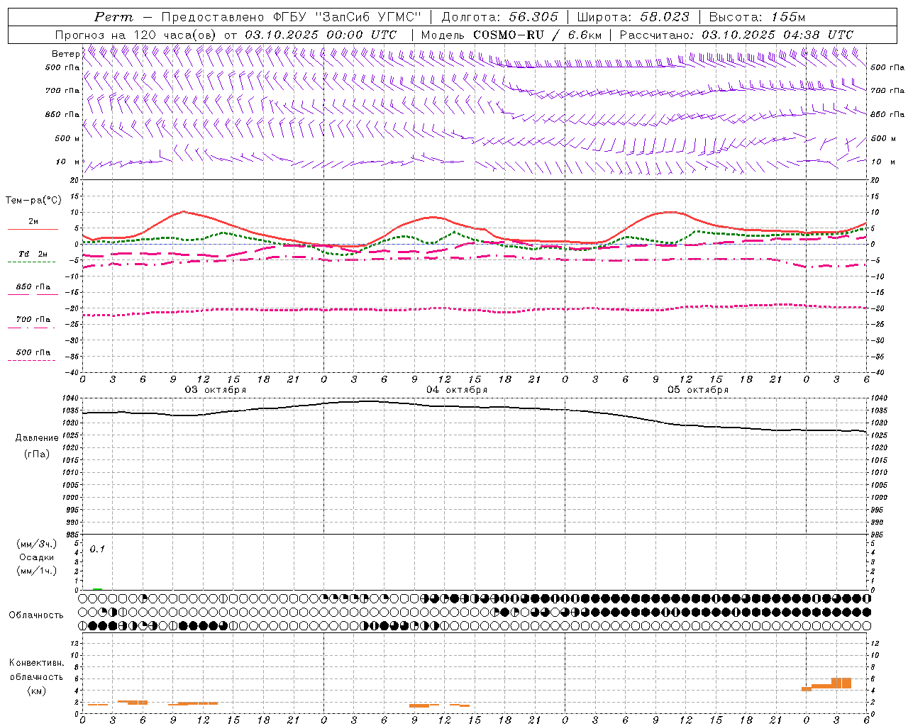The image size is (908, 726).
Task: Click the "Облачность" cloud cover label
Action: (x=36, y=615)
